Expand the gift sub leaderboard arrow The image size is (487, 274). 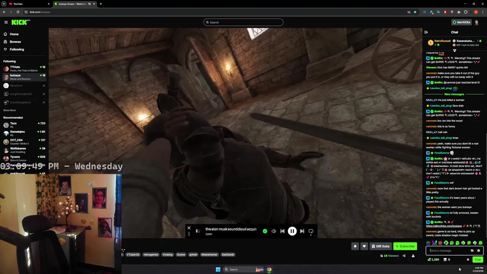tap(454, 51)
